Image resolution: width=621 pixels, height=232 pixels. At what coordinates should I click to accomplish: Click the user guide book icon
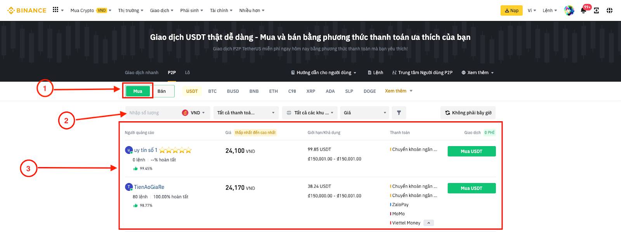(293, 73)
